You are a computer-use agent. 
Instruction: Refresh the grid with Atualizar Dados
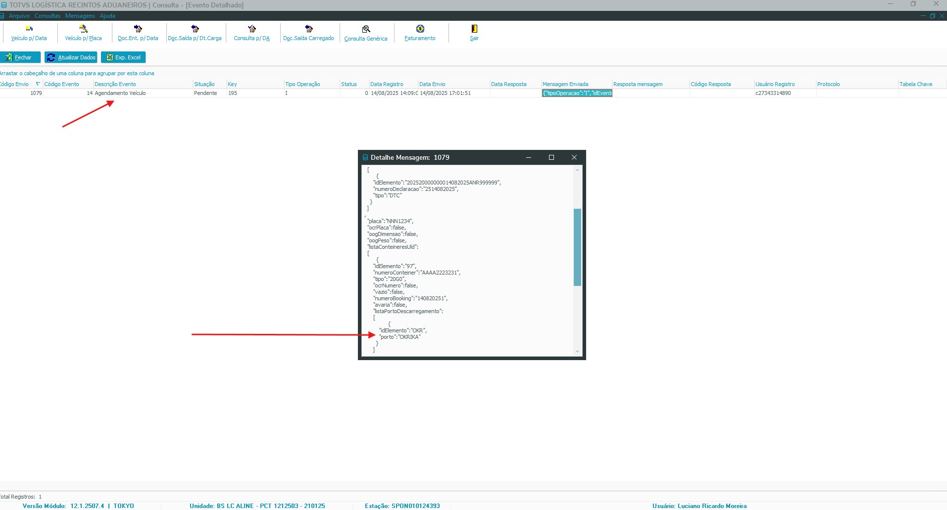71,57
